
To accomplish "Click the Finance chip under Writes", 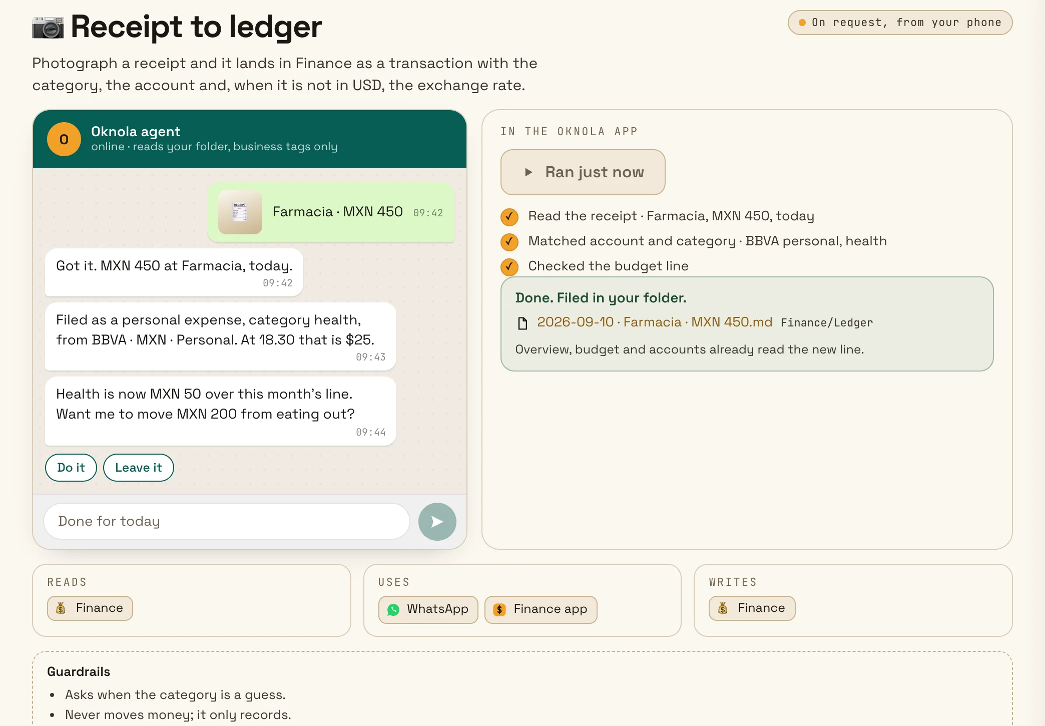I will click(752, 608).
